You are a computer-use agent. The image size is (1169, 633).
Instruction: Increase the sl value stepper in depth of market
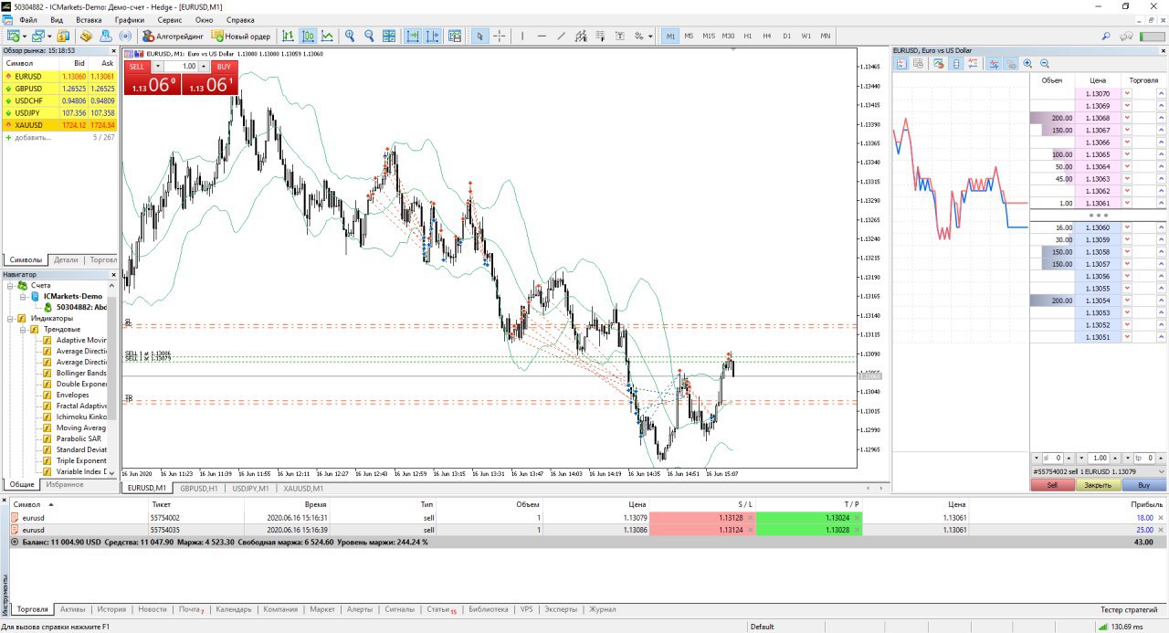[x=1069, y=458]
